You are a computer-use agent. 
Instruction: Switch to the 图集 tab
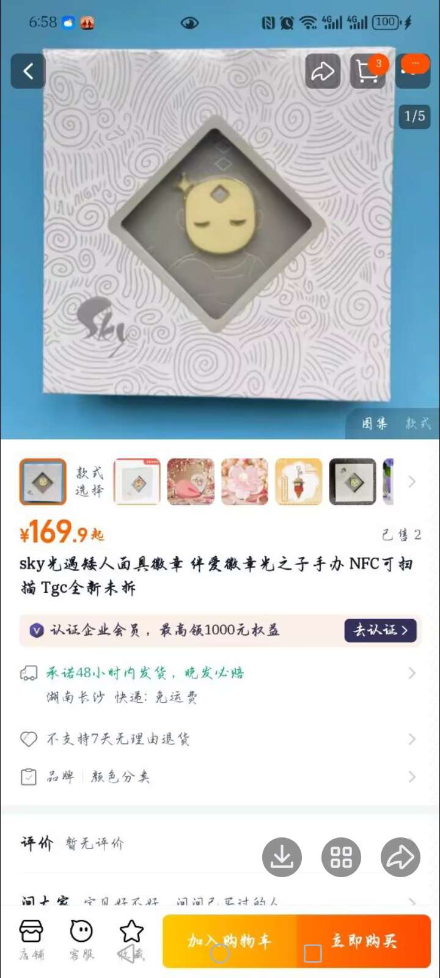click(375, 424)
